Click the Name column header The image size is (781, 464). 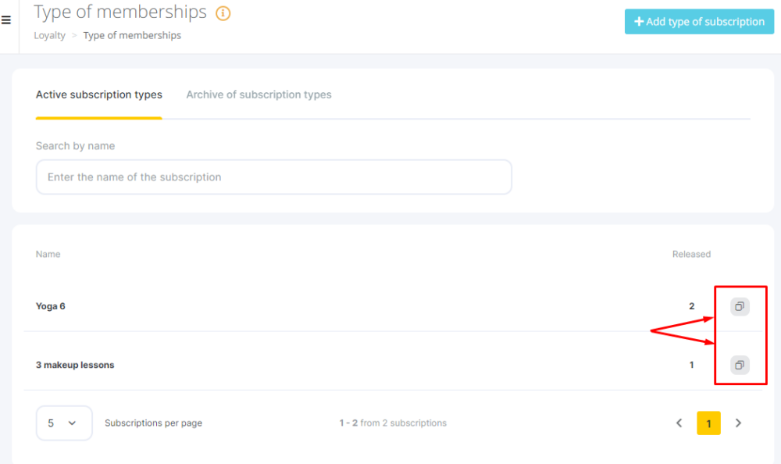click(48, 254)
